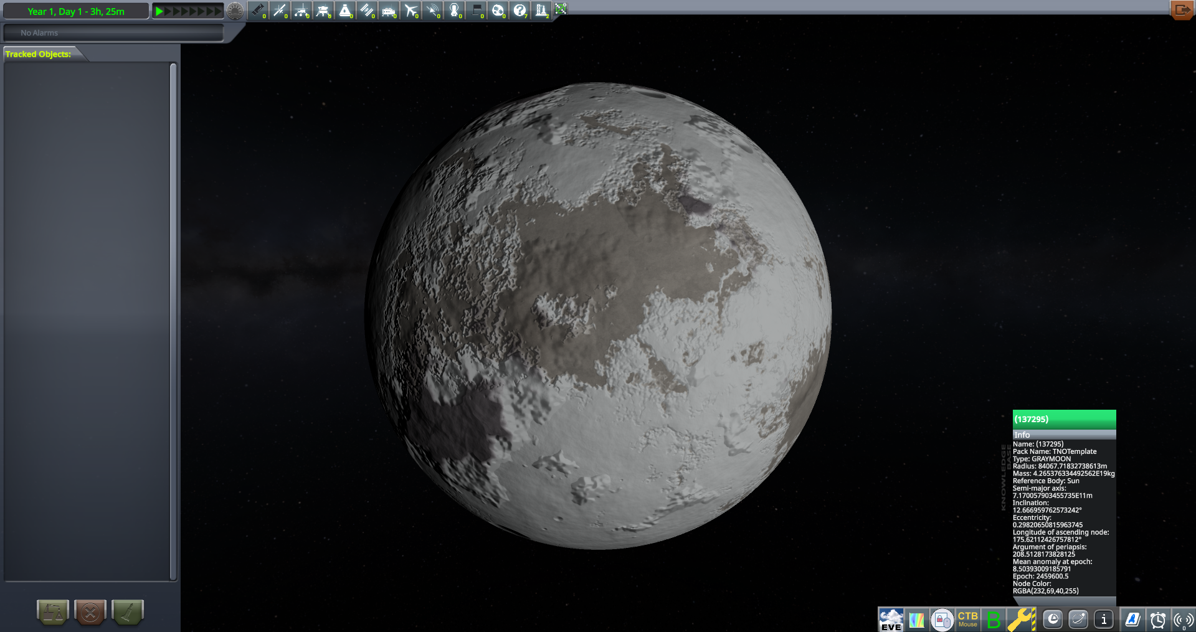Toggle the space station vessel filter
The height and width of the screenshot is (632, 1196).
tap(367, 11)
